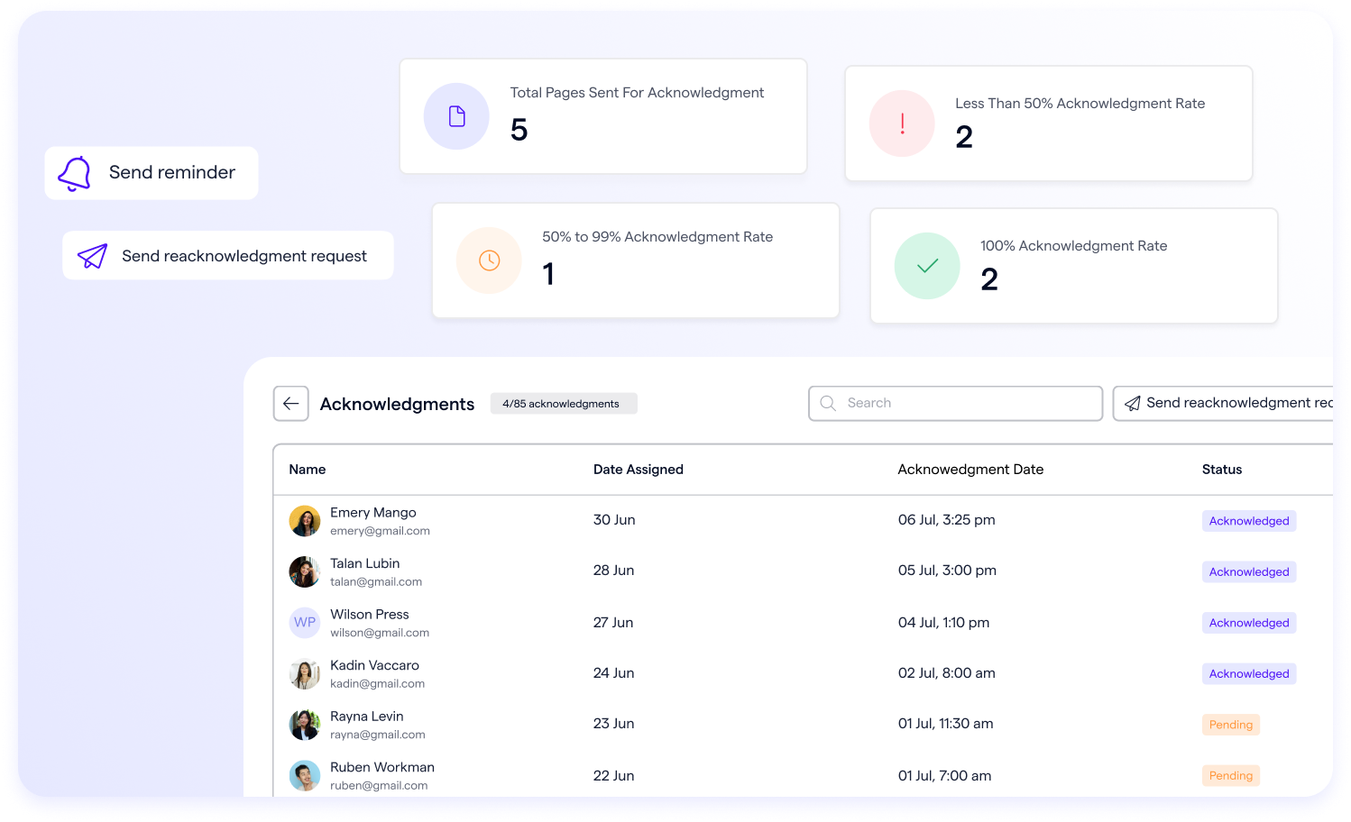
Task: Open the 100% Acknowledgment Rate card
Action: coord(1073,266)
